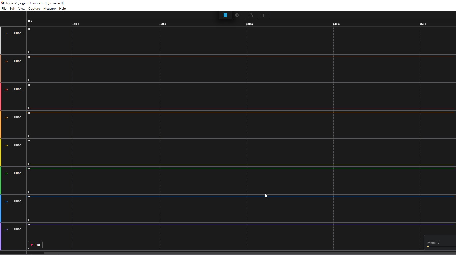The image size is (456, 255).
Task: Click the channel name next to D7
Action: (19, 229)
